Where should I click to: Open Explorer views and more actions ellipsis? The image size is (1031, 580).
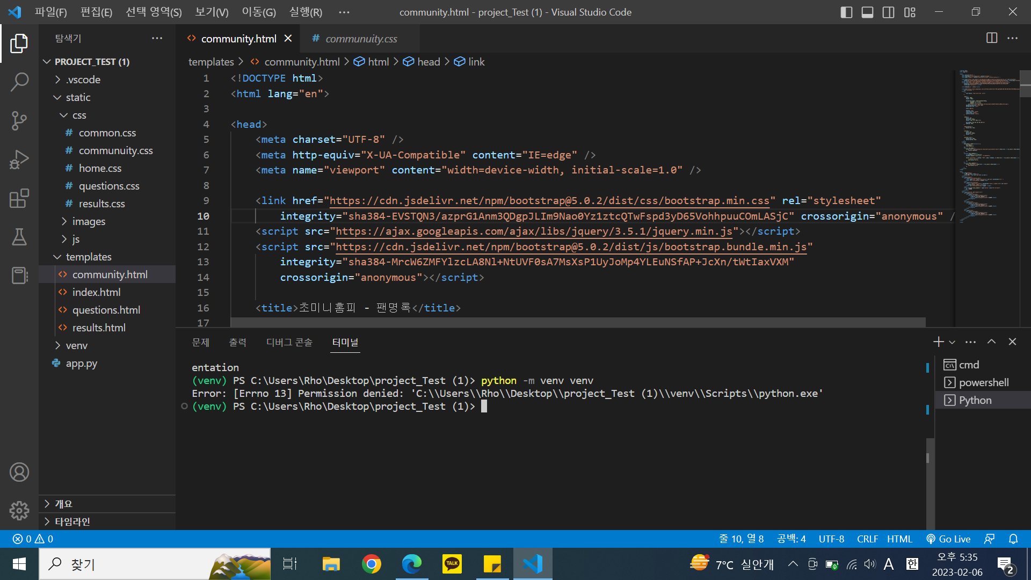coord(157,38)
